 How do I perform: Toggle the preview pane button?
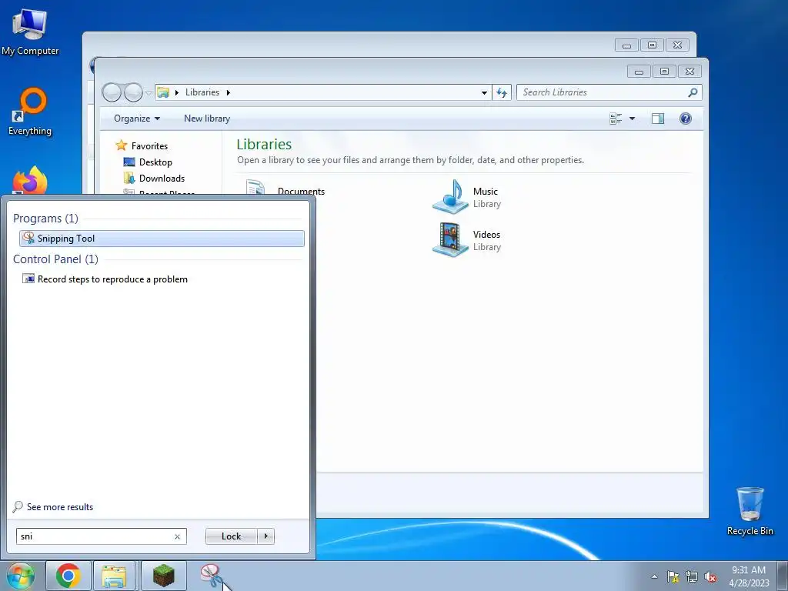click(x=658, y=119)
